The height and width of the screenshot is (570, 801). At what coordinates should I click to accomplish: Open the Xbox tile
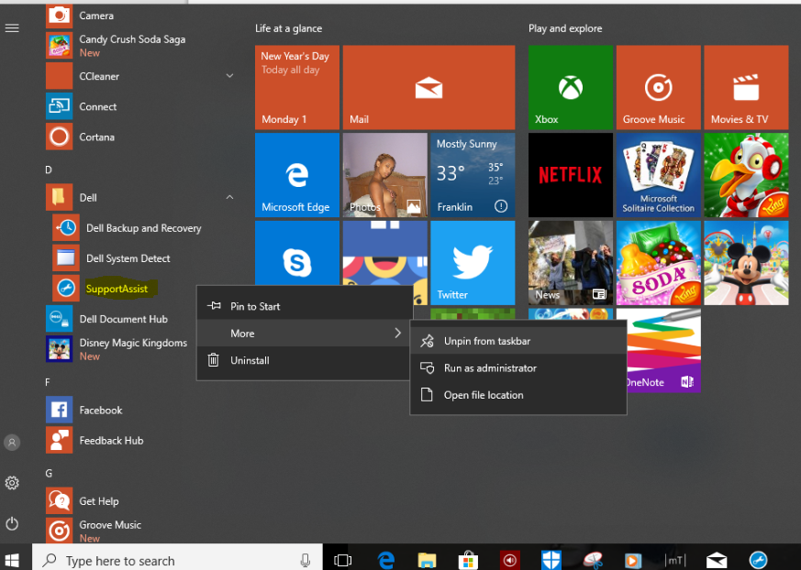(570, 87)
